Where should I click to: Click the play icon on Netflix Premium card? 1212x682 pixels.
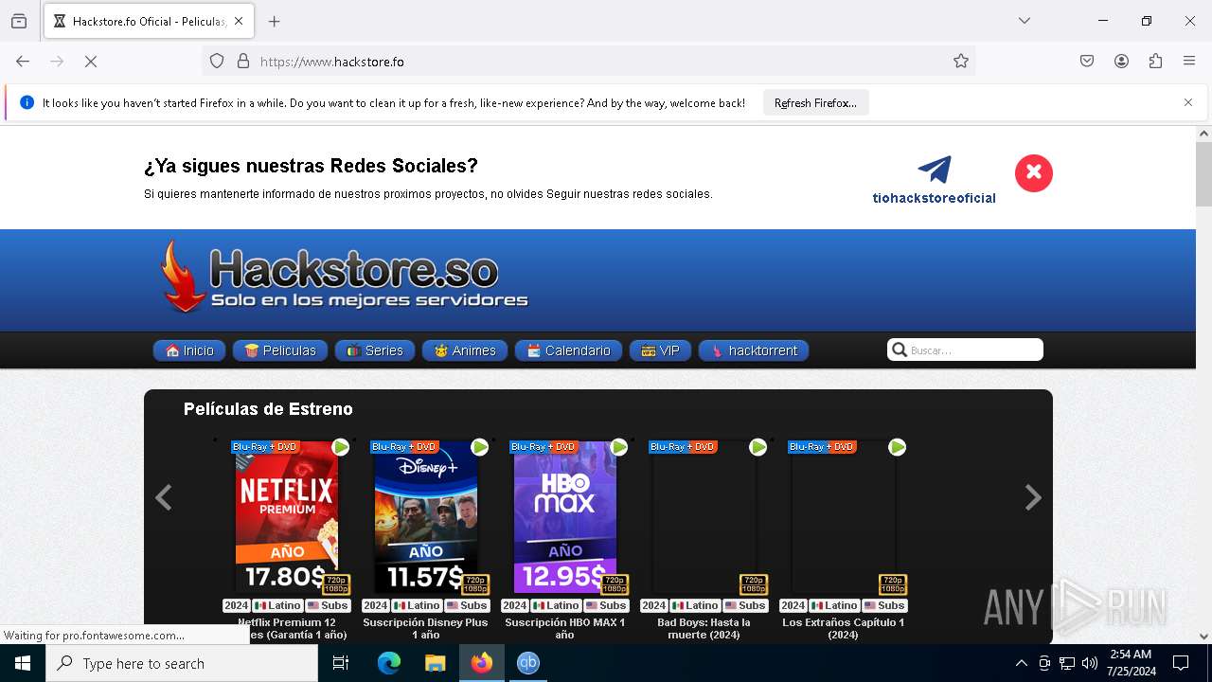(341, 447)
